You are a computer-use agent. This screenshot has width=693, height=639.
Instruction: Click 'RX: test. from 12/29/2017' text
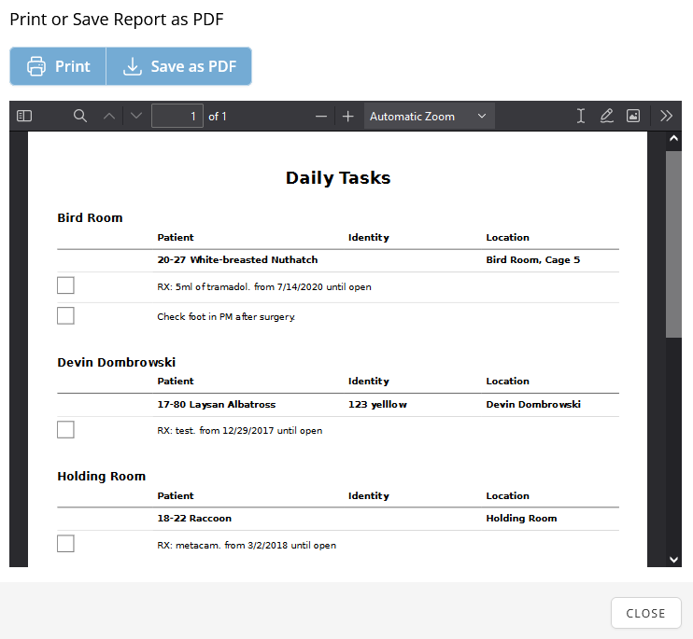click(240, 431)
